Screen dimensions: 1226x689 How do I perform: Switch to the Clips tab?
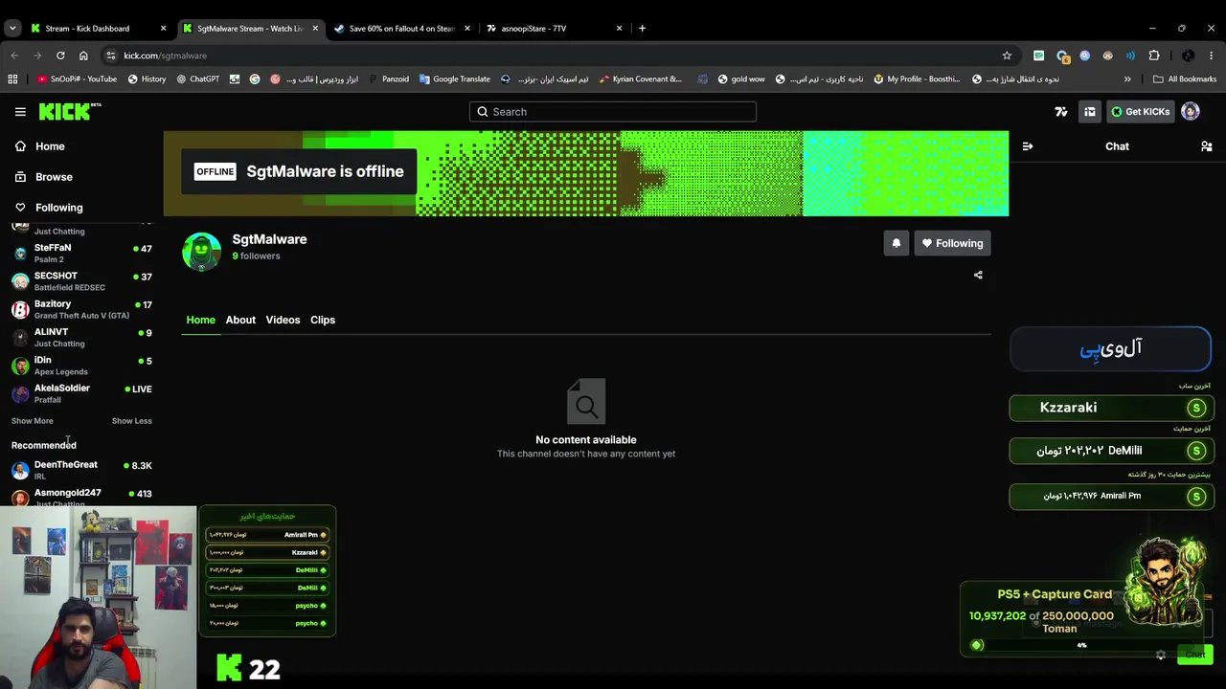[323, 320]
